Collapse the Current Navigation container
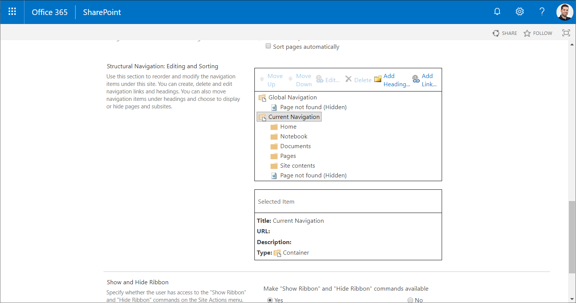Viewport: 576px width, 303px height. pos(262,117)
